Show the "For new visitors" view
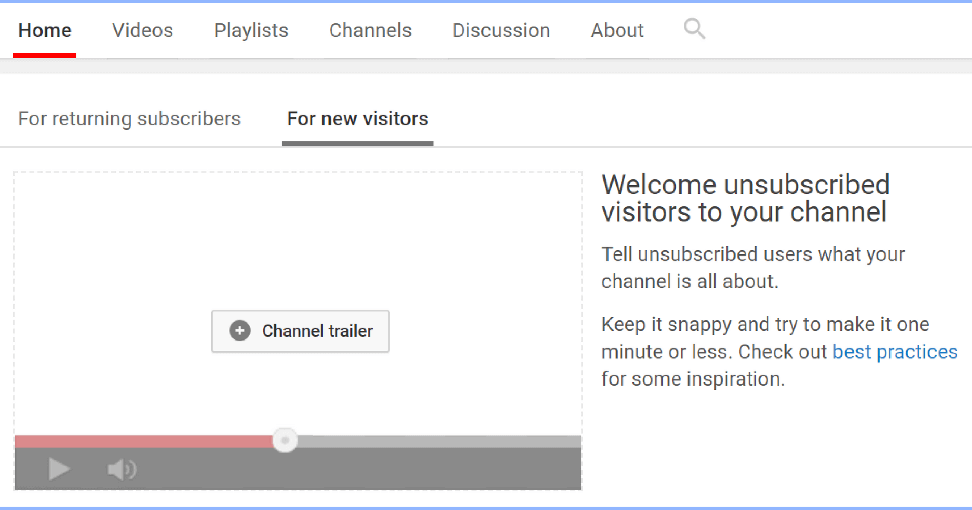Screen dimensions: 972x510 [x=357, y=119]
